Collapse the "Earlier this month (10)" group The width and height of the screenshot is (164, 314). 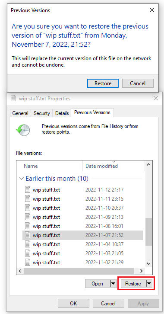click(x=21, y=179)
